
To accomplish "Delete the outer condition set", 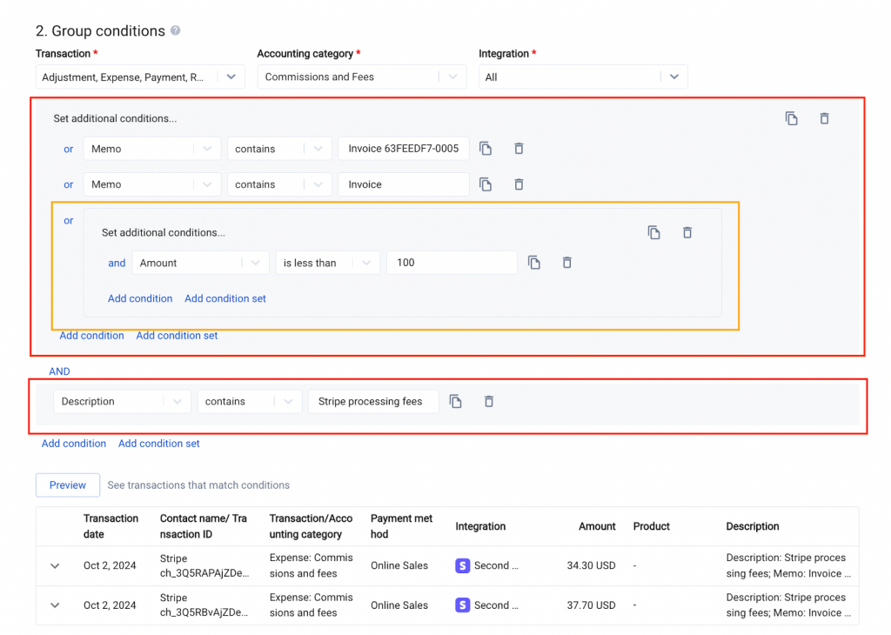I will 824,118.
